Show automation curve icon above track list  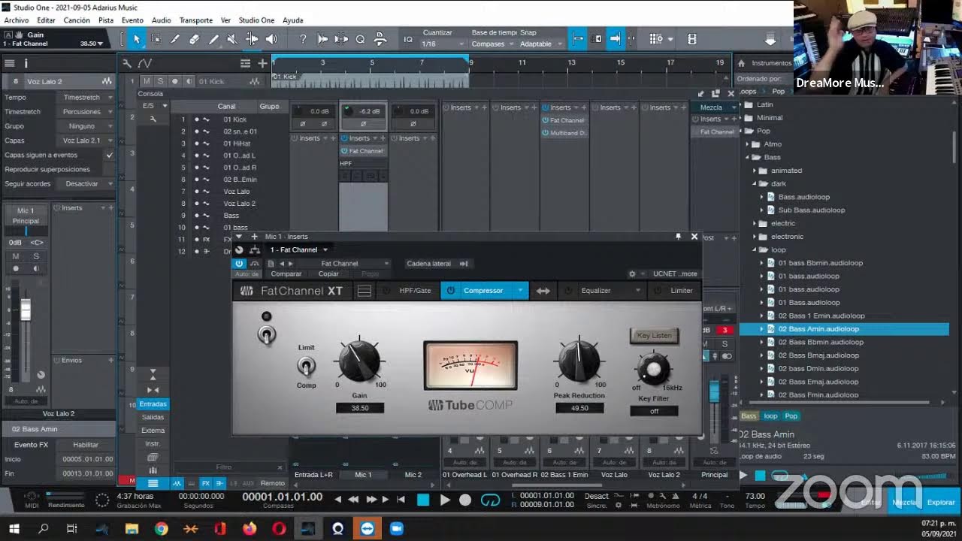coord(144,63)
